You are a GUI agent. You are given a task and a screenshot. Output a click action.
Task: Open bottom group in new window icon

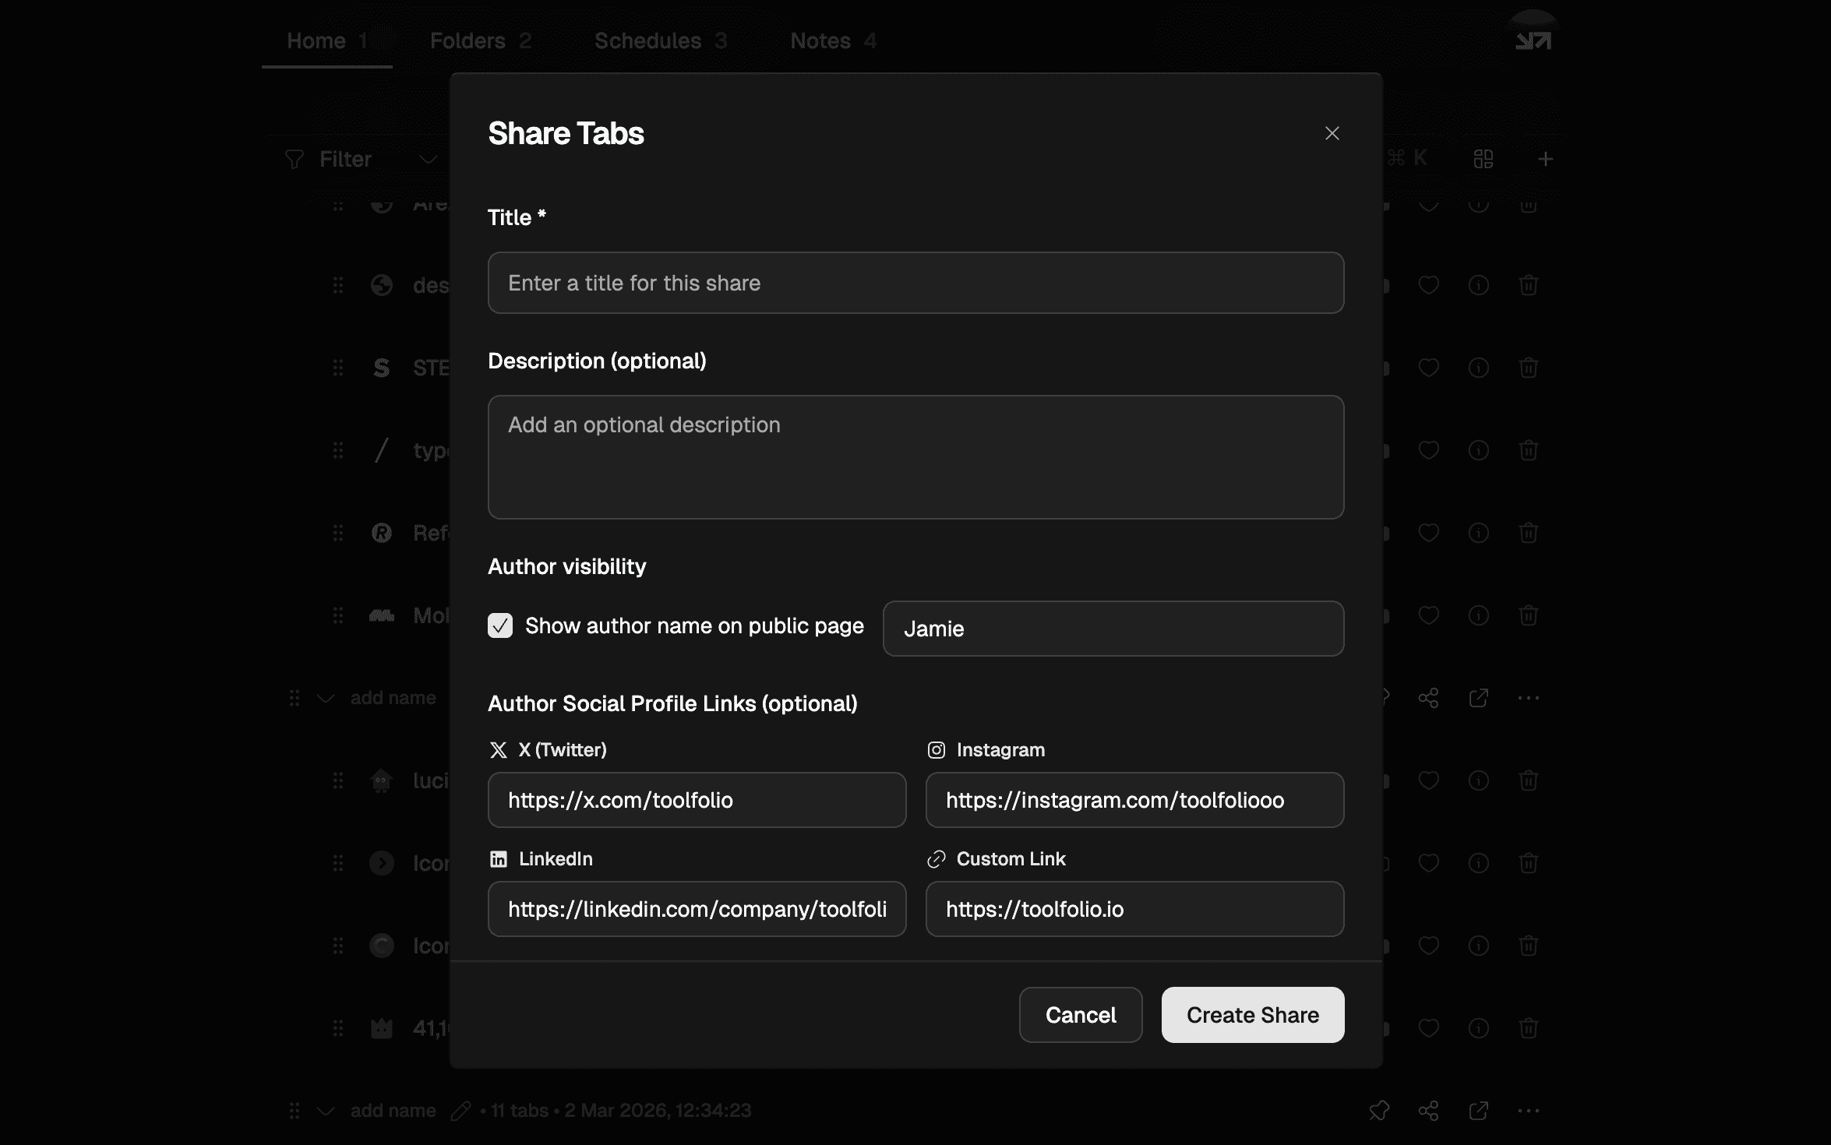(x=1478, y=1111)
